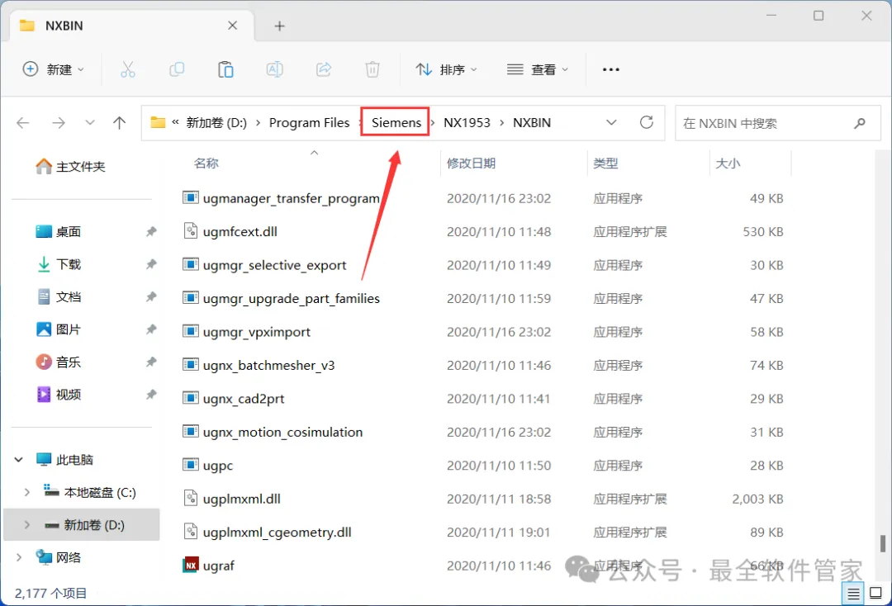
Task: Click NX1953 in the breadcrumb
Action: tap(467, 122)
